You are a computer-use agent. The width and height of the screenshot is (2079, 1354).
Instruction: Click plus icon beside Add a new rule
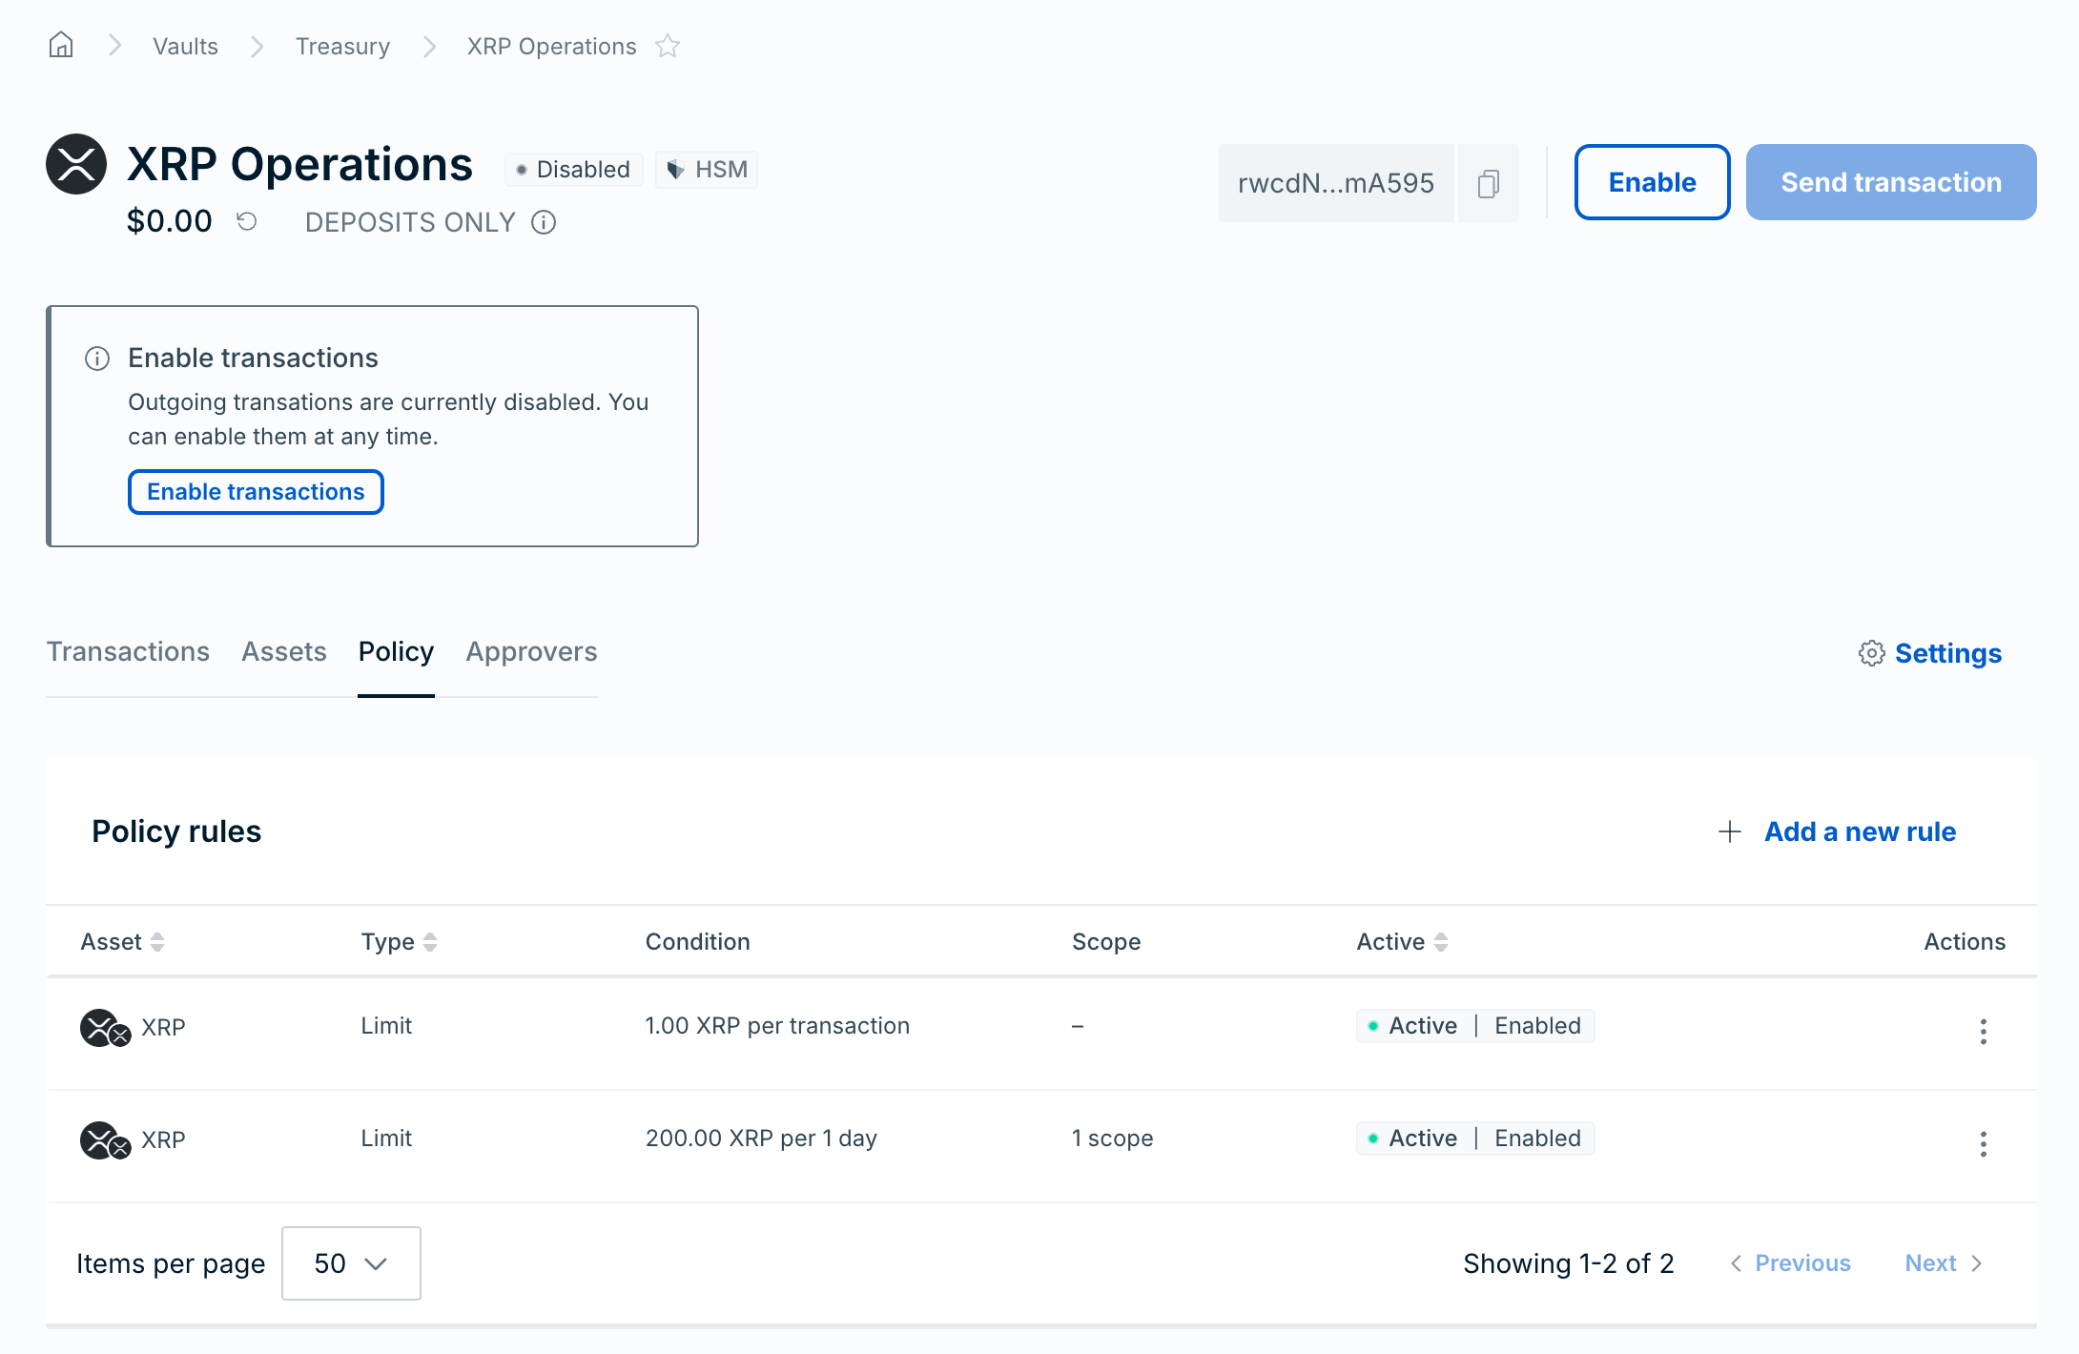(x=1730, y=831)
